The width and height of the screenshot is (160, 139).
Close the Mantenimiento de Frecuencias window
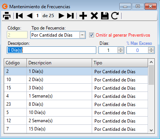click(x=151, y=6)
